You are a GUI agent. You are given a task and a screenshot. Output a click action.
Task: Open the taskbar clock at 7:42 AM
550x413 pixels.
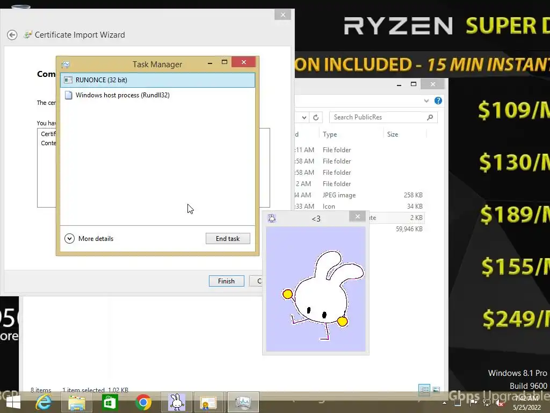(527, 403)
